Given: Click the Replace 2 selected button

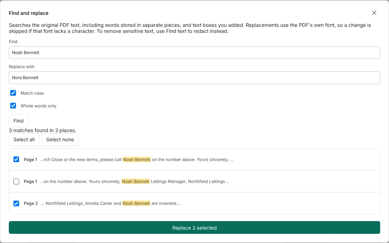Looking at the screenshot, I should point(194,228).
